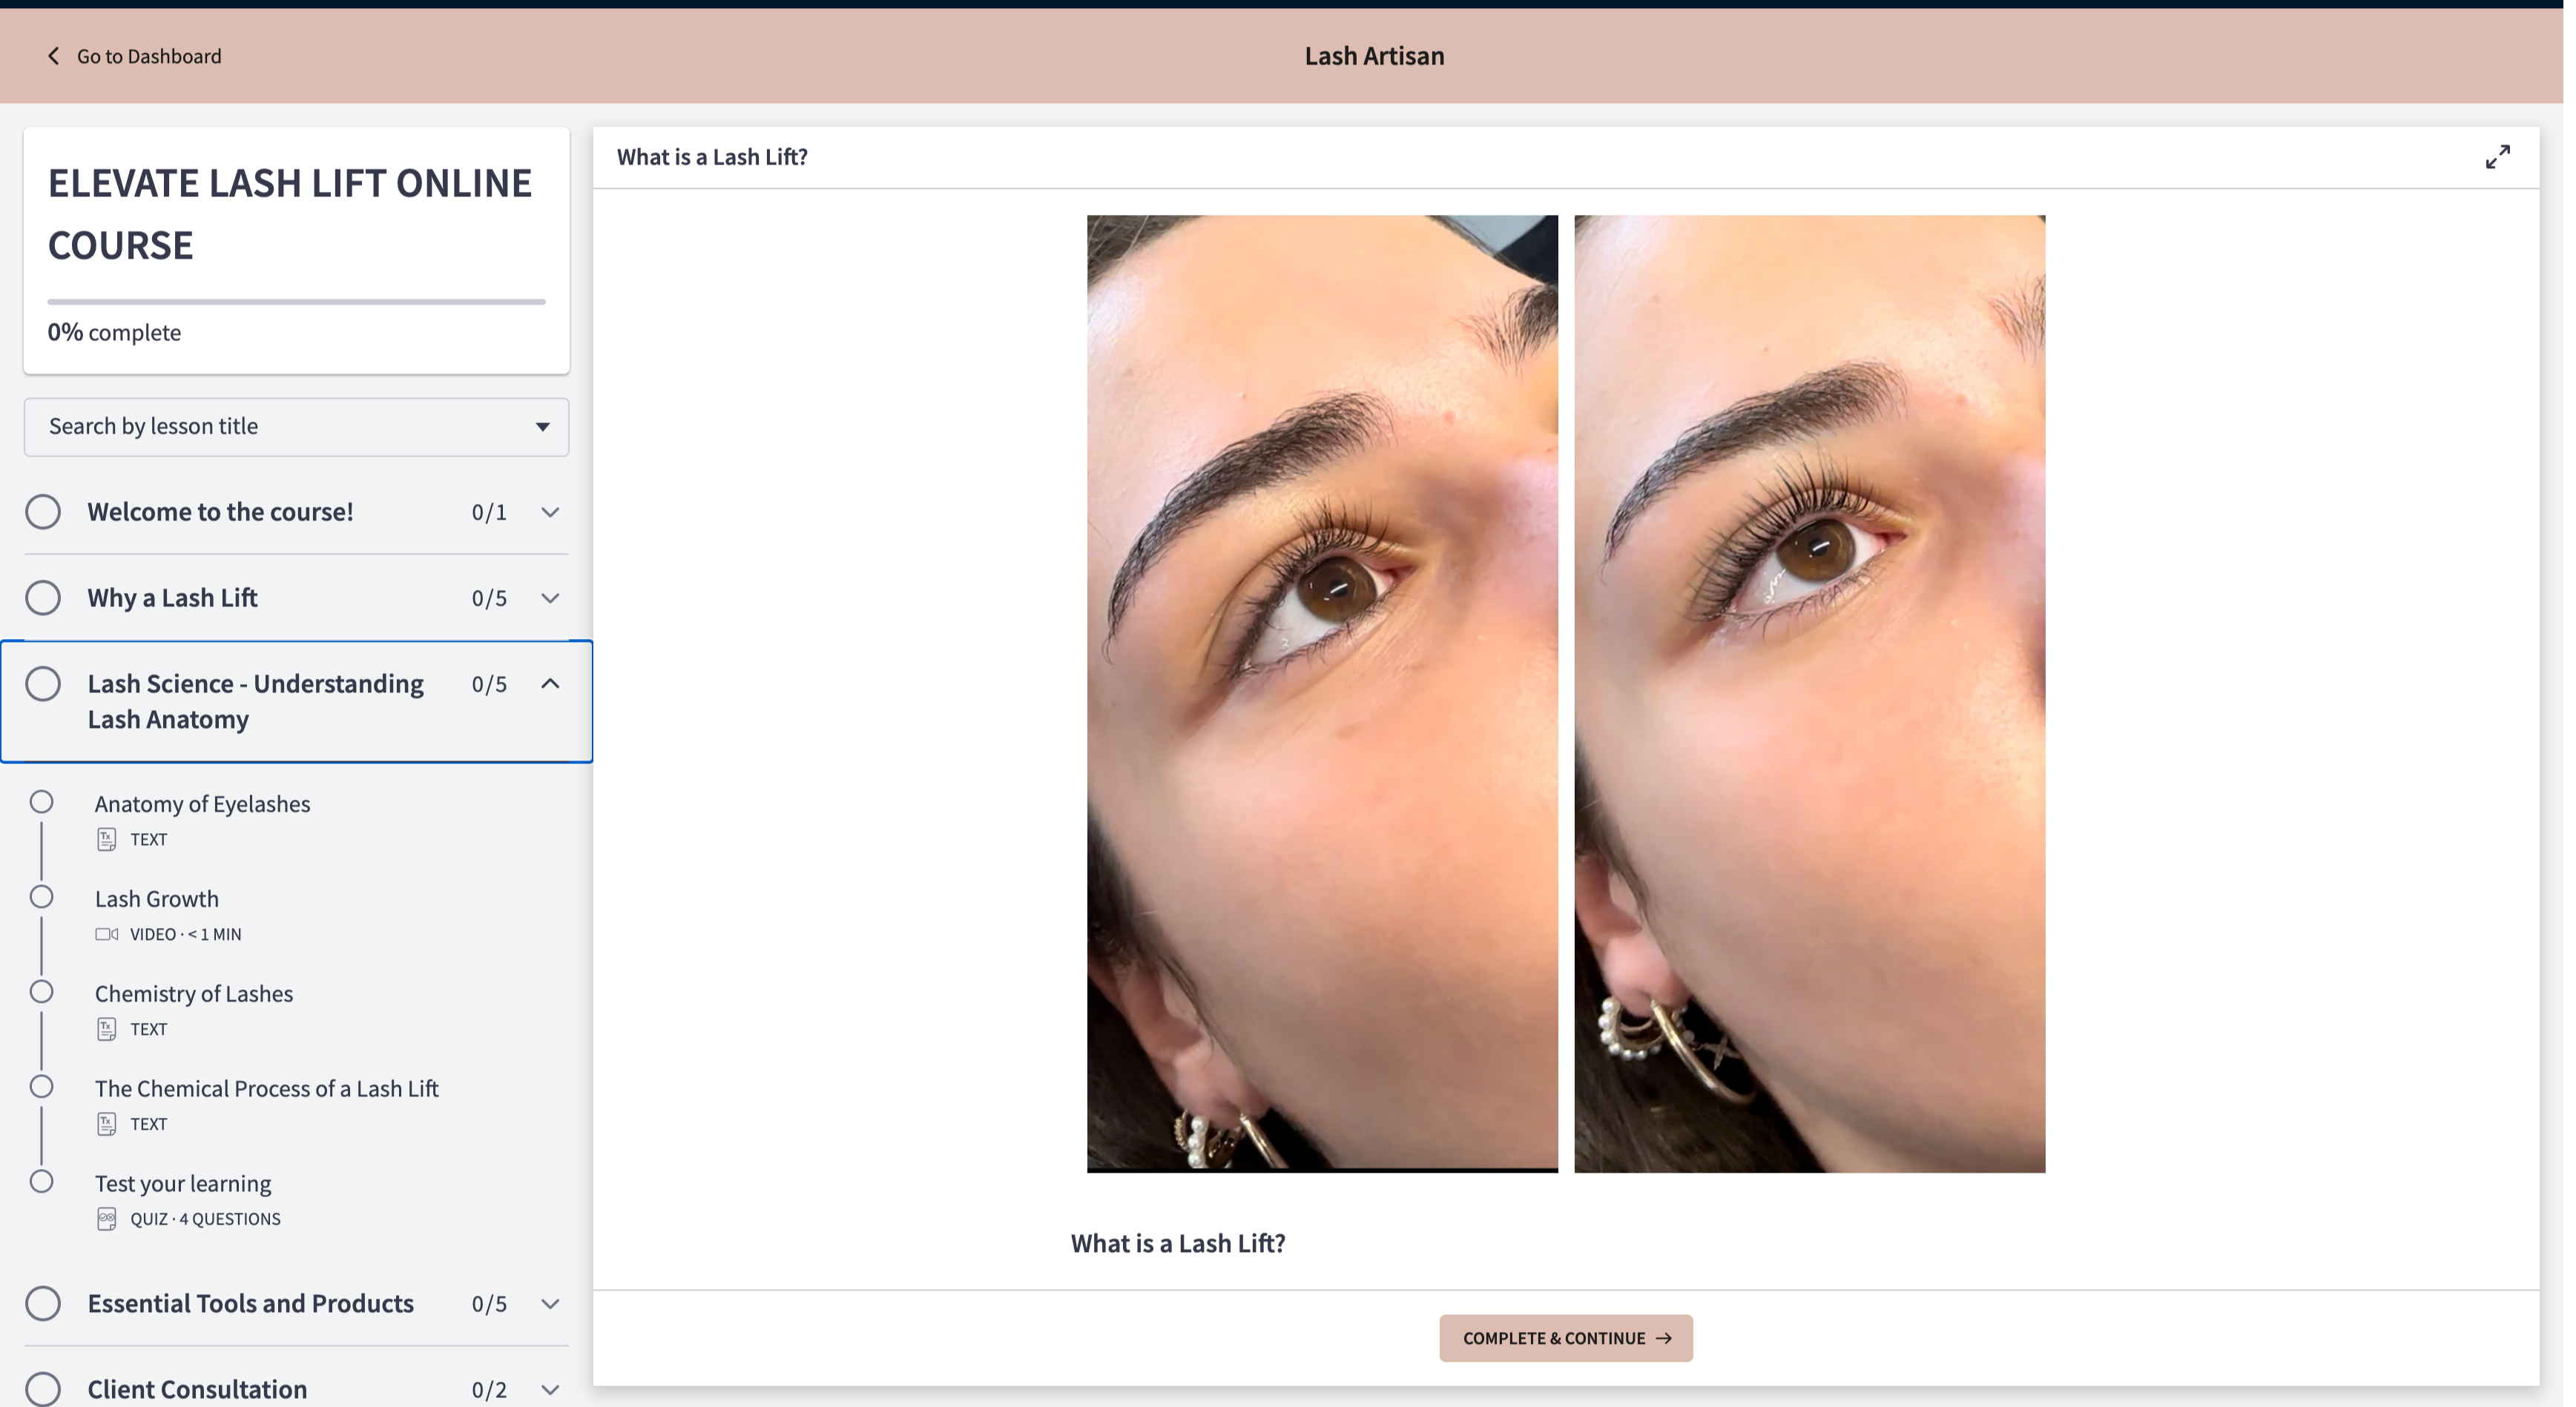Mark Anatomy of Eyelashes circle
The width and height of the screenshot is (2576, 1407).
[41, 802]
